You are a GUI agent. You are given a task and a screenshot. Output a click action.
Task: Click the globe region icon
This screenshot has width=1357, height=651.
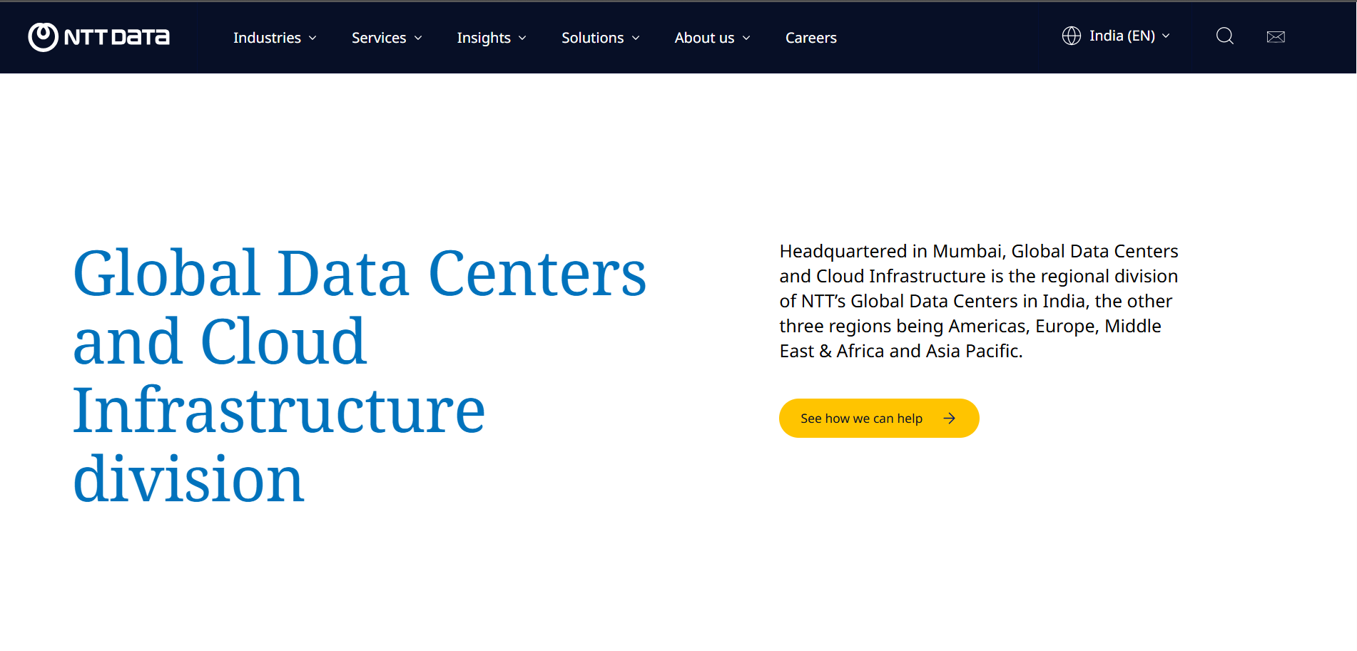[1072, 36]
